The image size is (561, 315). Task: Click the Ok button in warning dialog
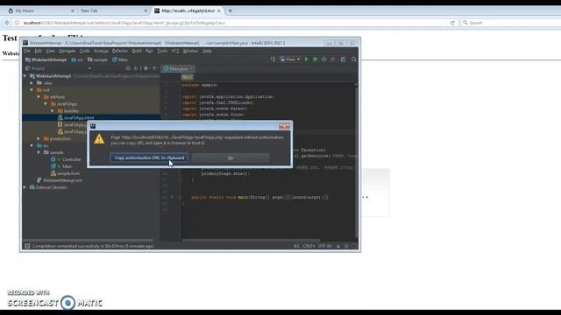[231, 157]
